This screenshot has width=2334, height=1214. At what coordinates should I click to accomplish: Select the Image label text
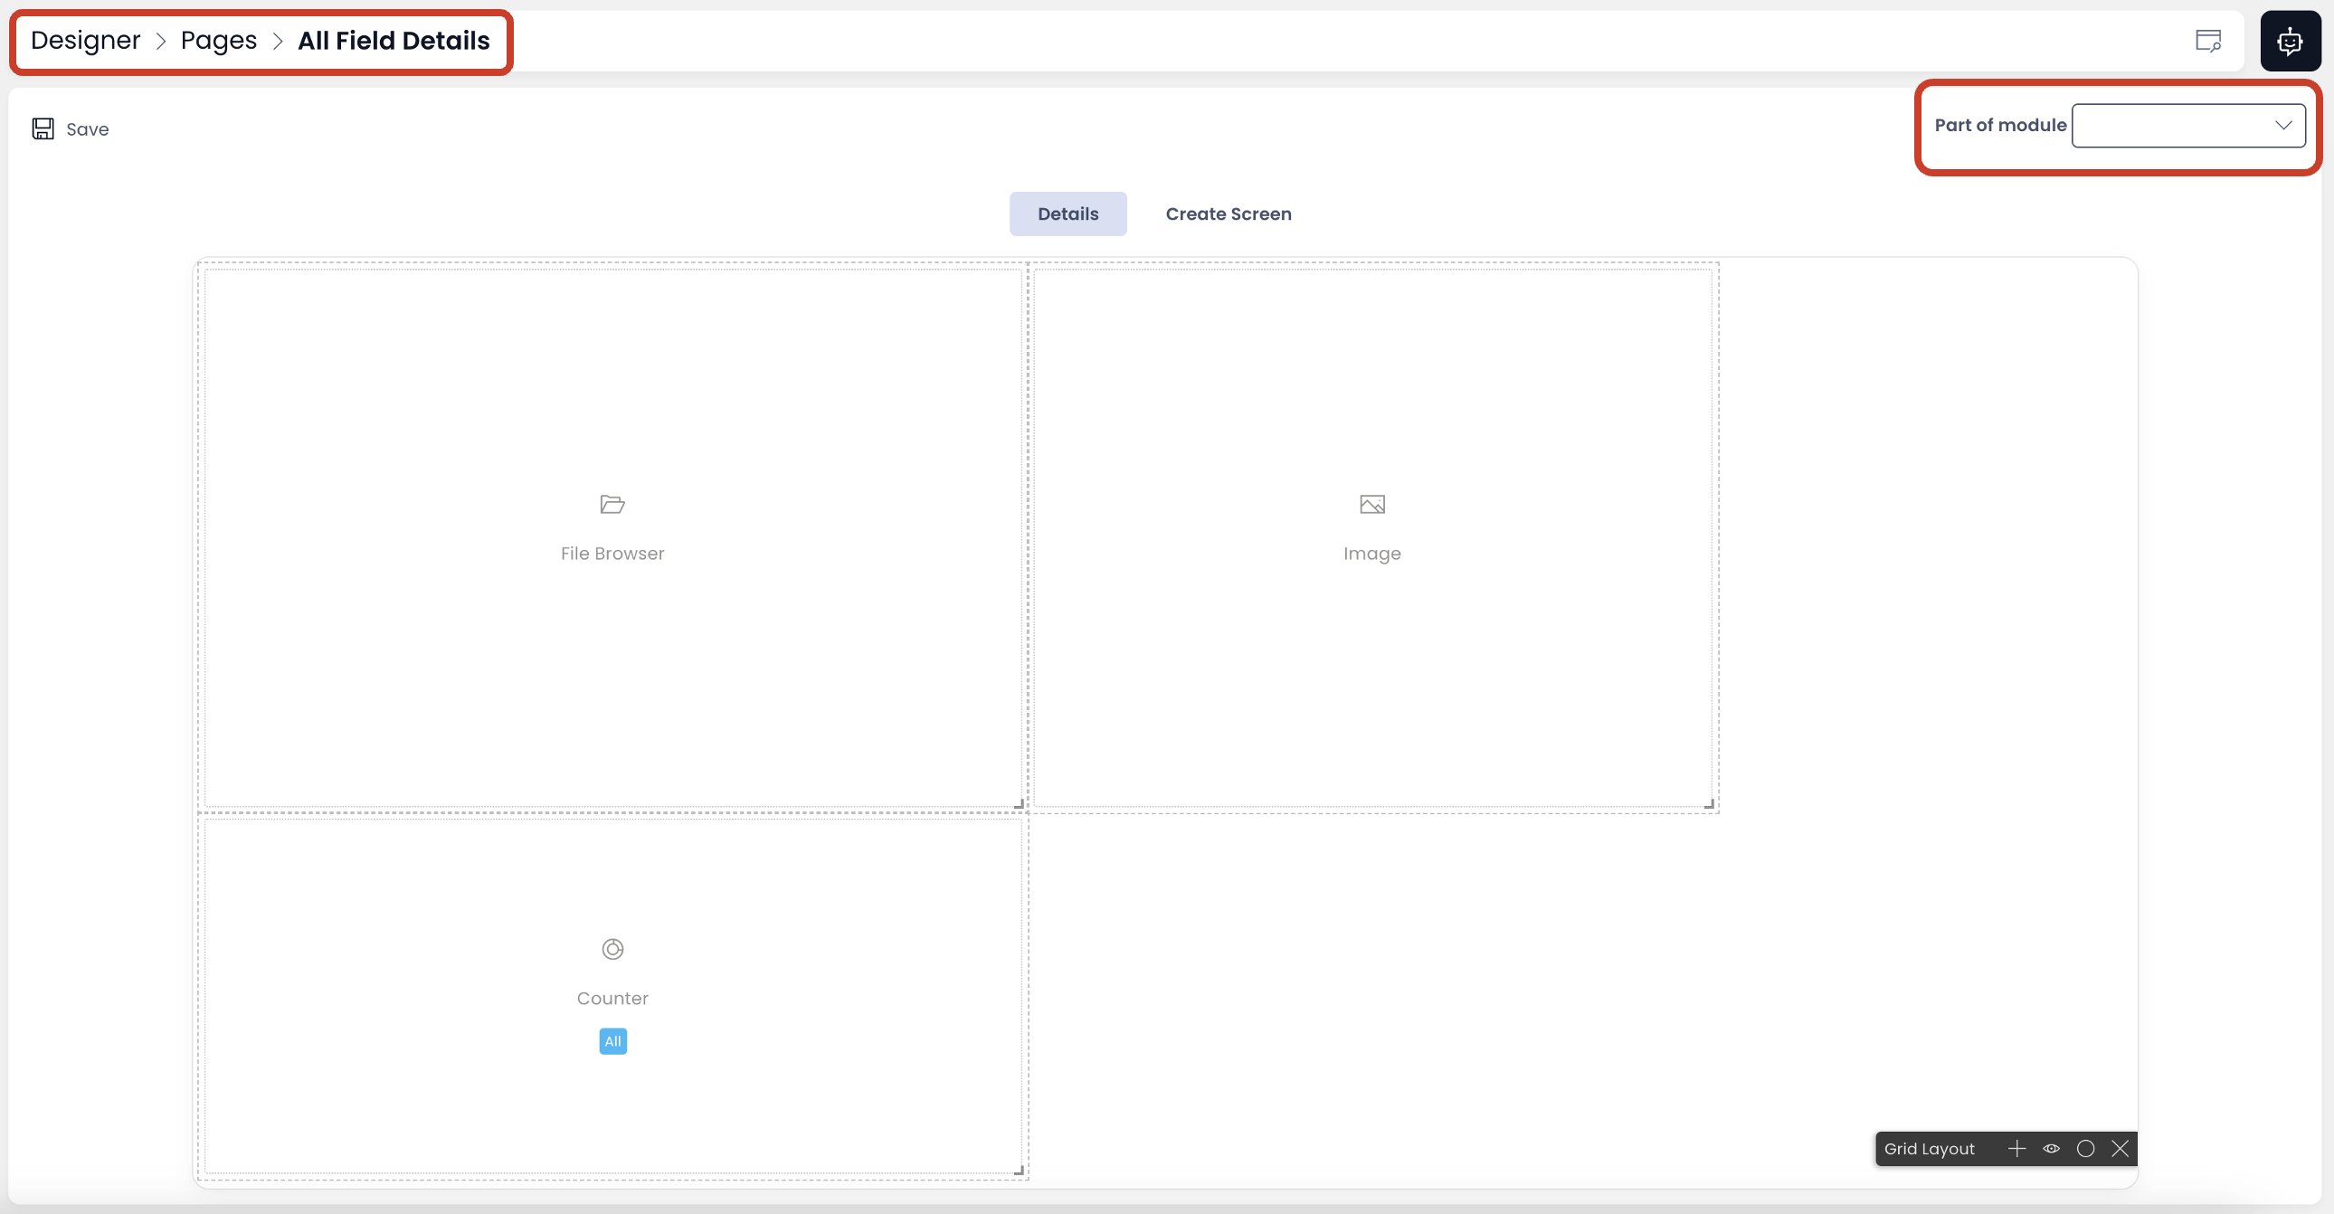pyautogui.click(x=1371, y=554)
